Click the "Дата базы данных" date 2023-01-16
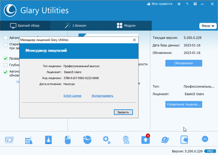This screenshot has width=218, height=155. (x=192, y=45)
